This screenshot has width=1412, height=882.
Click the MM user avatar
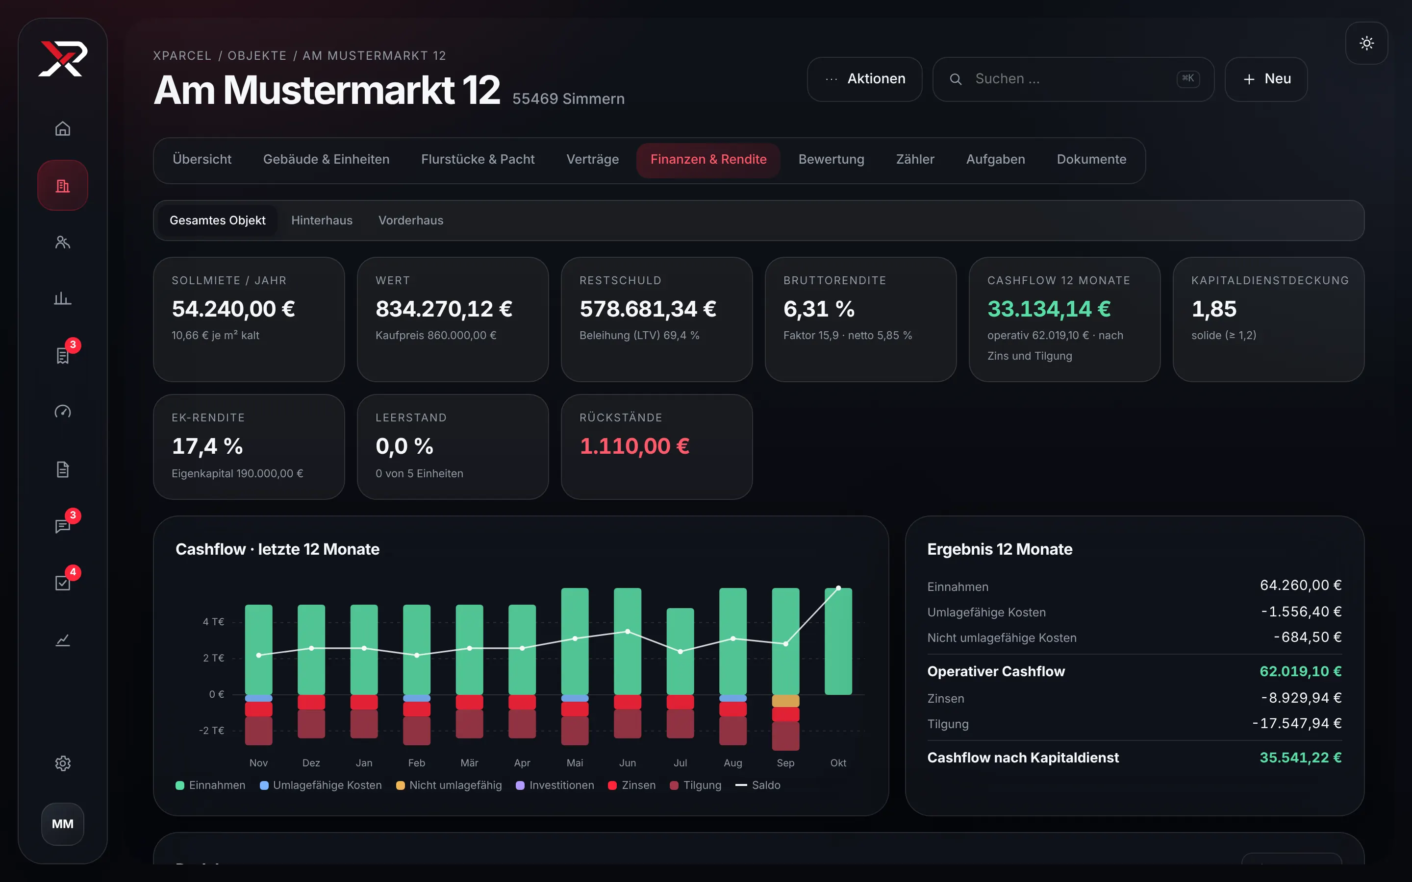pyautogui.click(x=62, y=824)
